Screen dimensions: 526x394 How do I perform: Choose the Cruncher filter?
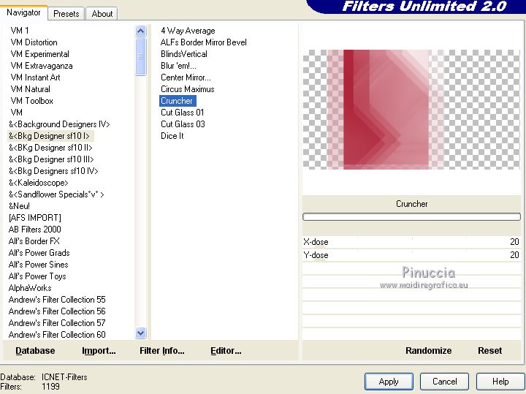click(178, 101)
